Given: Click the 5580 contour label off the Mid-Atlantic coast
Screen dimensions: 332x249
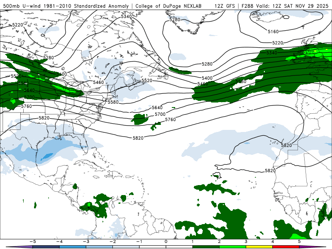Looking at the screenshot, I should tap(113, 102).
